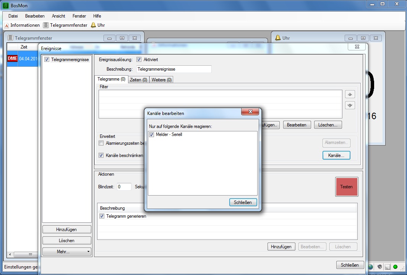
Task: Click the red DME telegram icon
Action: pyautogui.click(x=12, y=58)
